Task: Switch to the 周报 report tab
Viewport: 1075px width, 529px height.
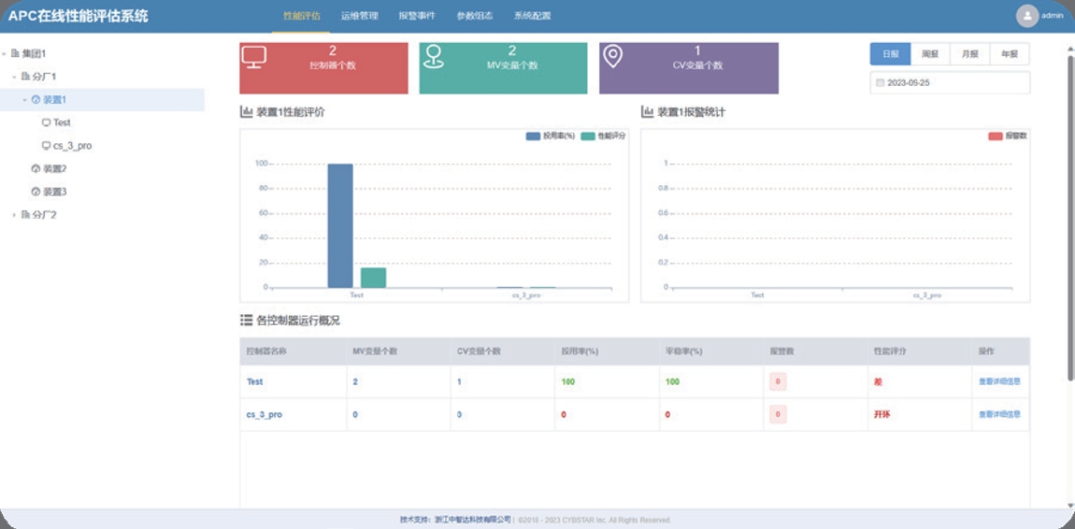Action: (929, 54)
